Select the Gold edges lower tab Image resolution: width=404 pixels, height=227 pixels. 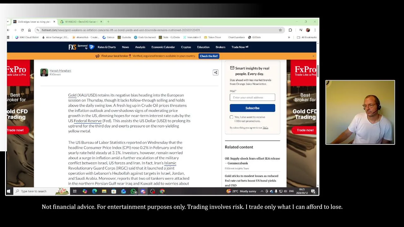click(x=34, y=22)
